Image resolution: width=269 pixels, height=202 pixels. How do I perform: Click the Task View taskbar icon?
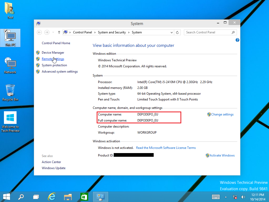(36, 196)
